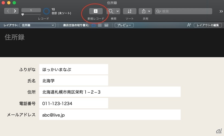Click the 住所 field with 北海道札幌市
Viewport: 224px width, 136px height.
click(110, 92)
